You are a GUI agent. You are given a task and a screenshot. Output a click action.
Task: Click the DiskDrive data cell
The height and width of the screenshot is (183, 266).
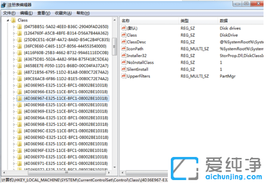[x=229, y=35]
